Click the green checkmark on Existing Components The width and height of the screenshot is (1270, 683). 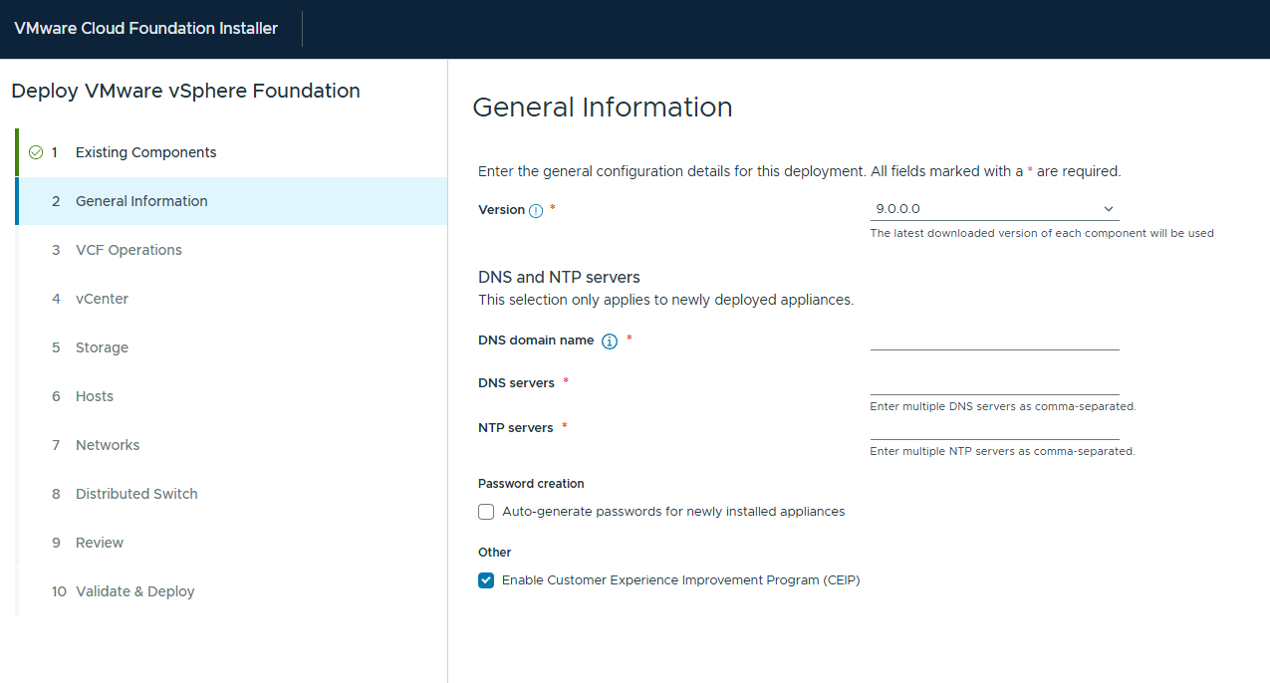(x=36, y=152)
